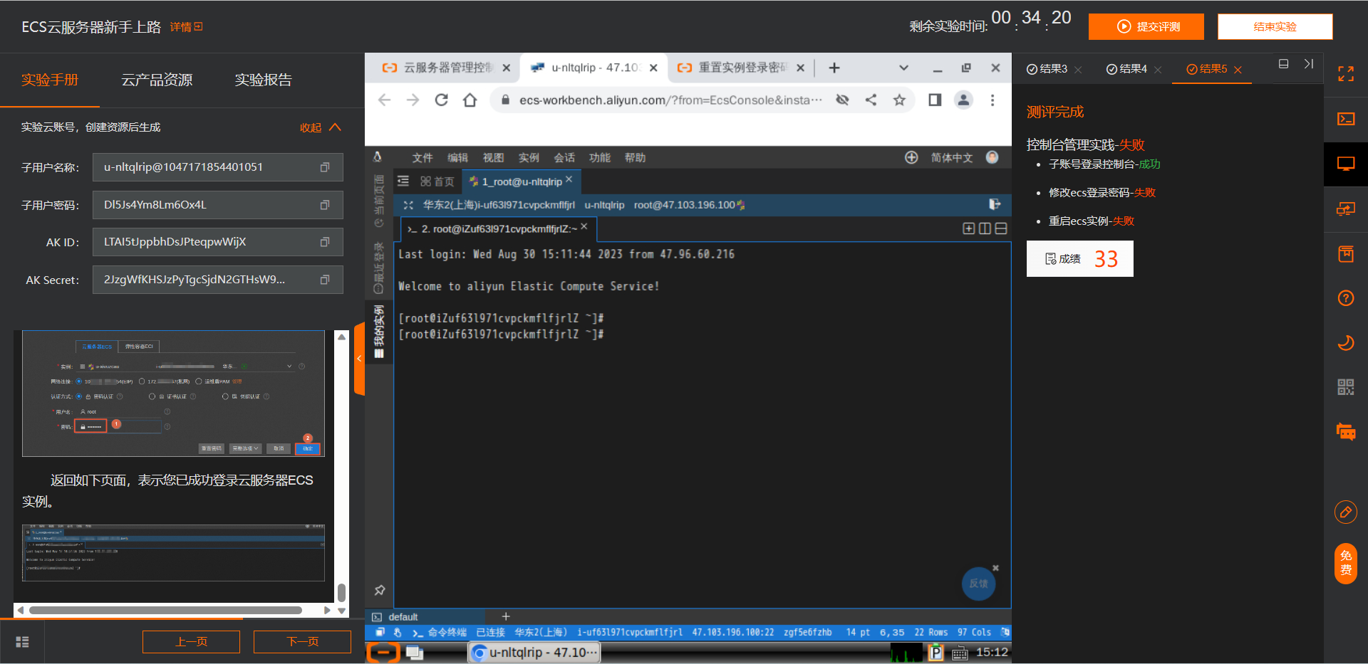Expand terminal to fullscreen icon

[x=408, y=205]
